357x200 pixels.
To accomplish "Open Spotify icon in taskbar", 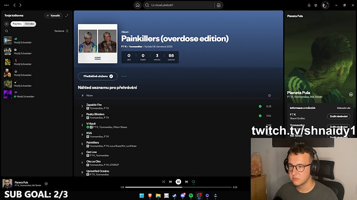I will click(x=191, y=196).
